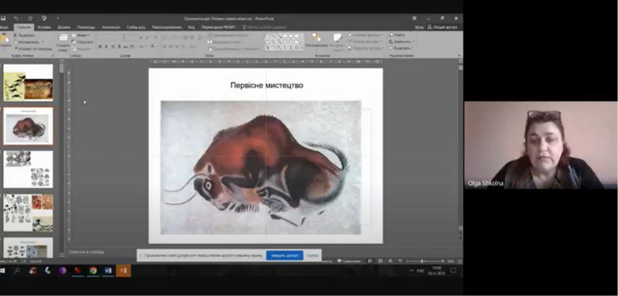Toggle Underline formatting in the font group
Viewport: 618px width, 296px height.
112,47
